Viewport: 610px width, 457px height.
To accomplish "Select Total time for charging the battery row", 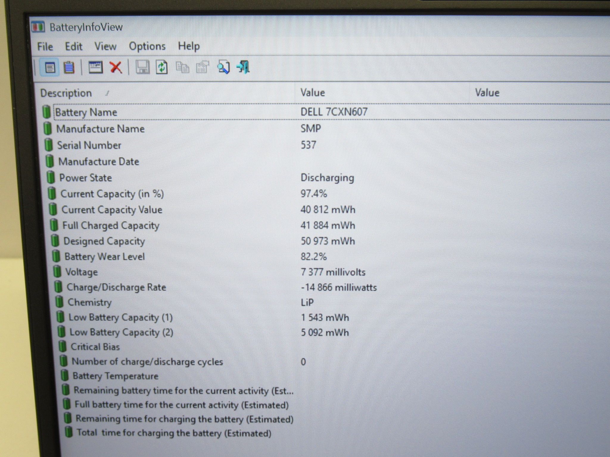I will [x=174, y=433].
